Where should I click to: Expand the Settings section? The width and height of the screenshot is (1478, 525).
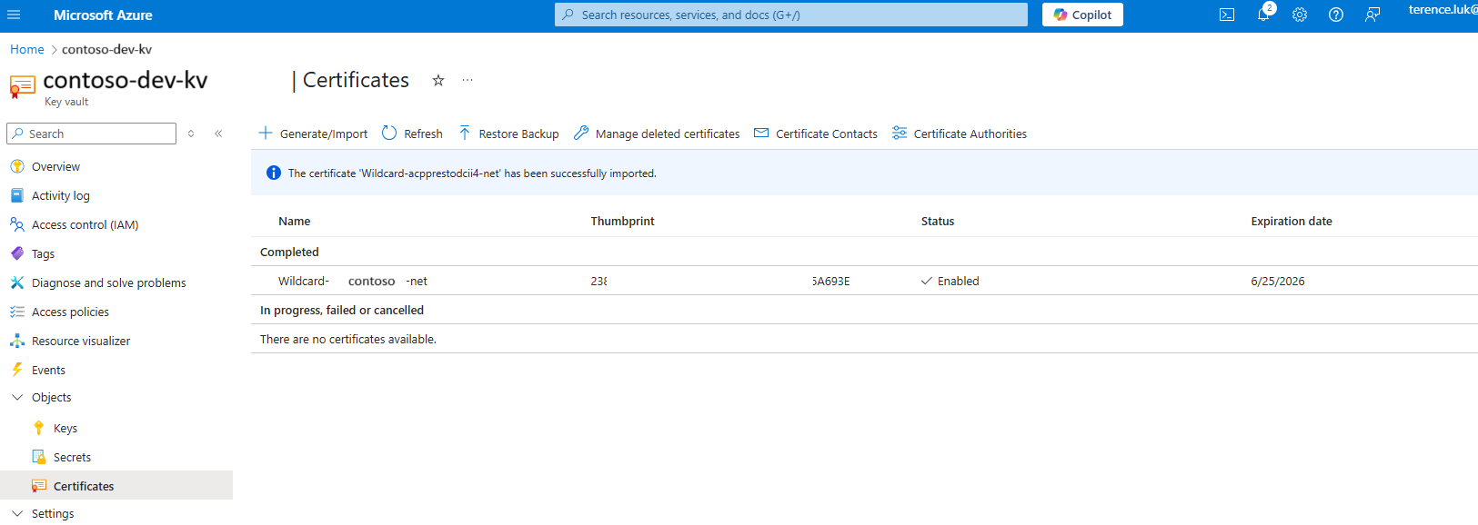click(17, 514)
